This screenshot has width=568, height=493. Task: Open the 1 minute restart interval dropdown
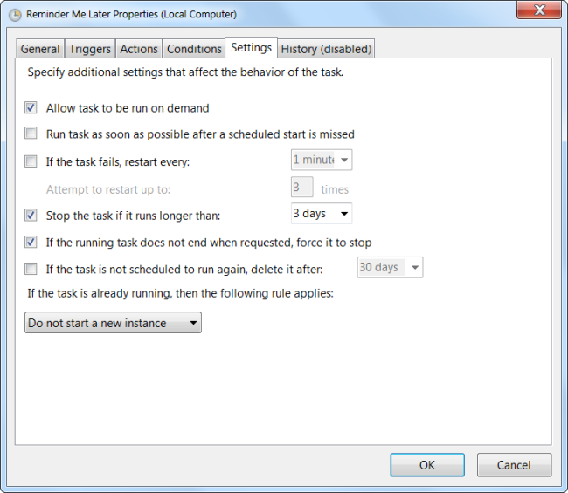point(321,161)
